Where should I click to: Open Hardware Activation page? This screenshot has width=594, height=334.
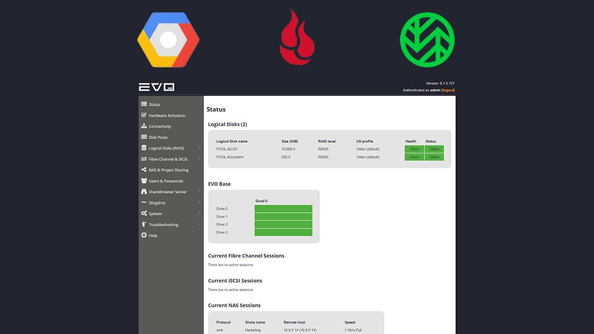pos(166,116)
